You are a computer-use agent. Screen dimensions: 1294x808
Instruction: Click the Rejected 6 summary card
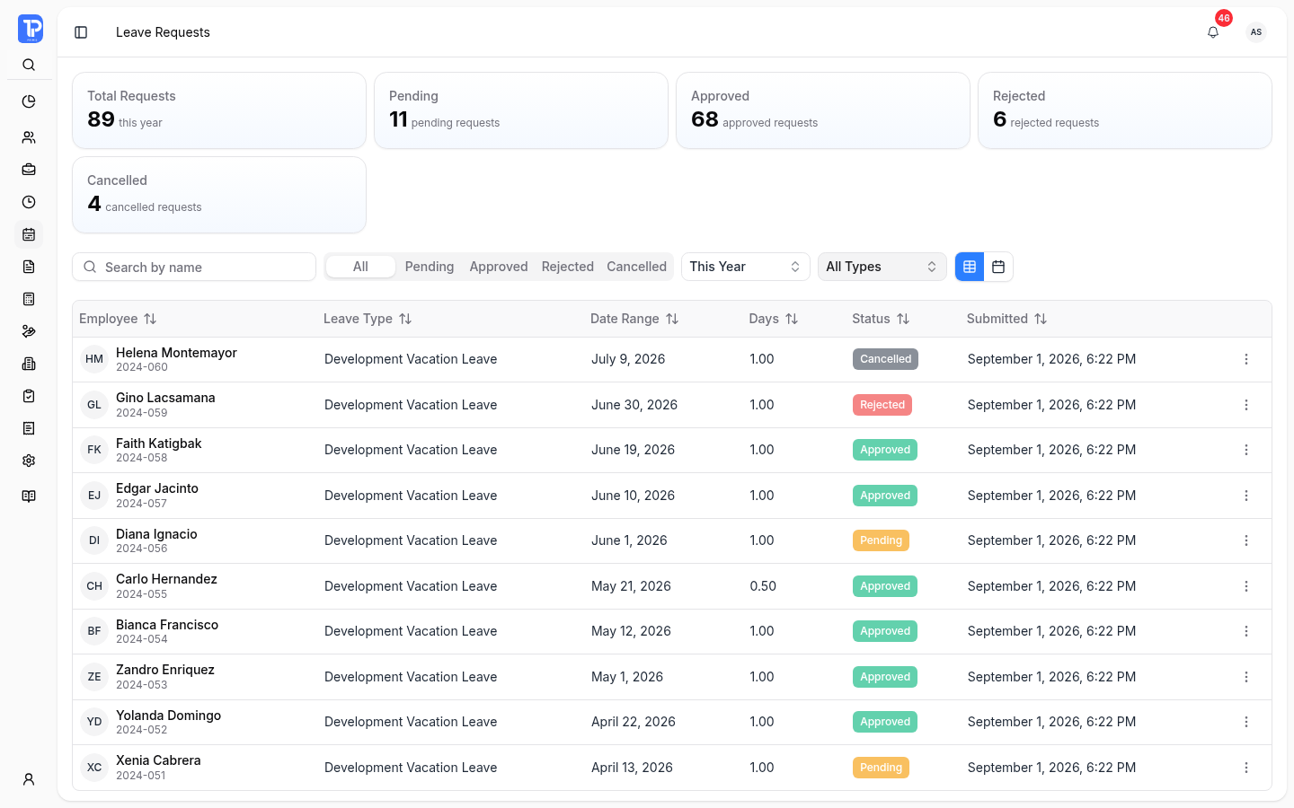[1125, 110]
